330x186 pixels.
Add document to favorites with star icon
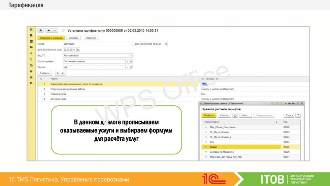point(63,30)
